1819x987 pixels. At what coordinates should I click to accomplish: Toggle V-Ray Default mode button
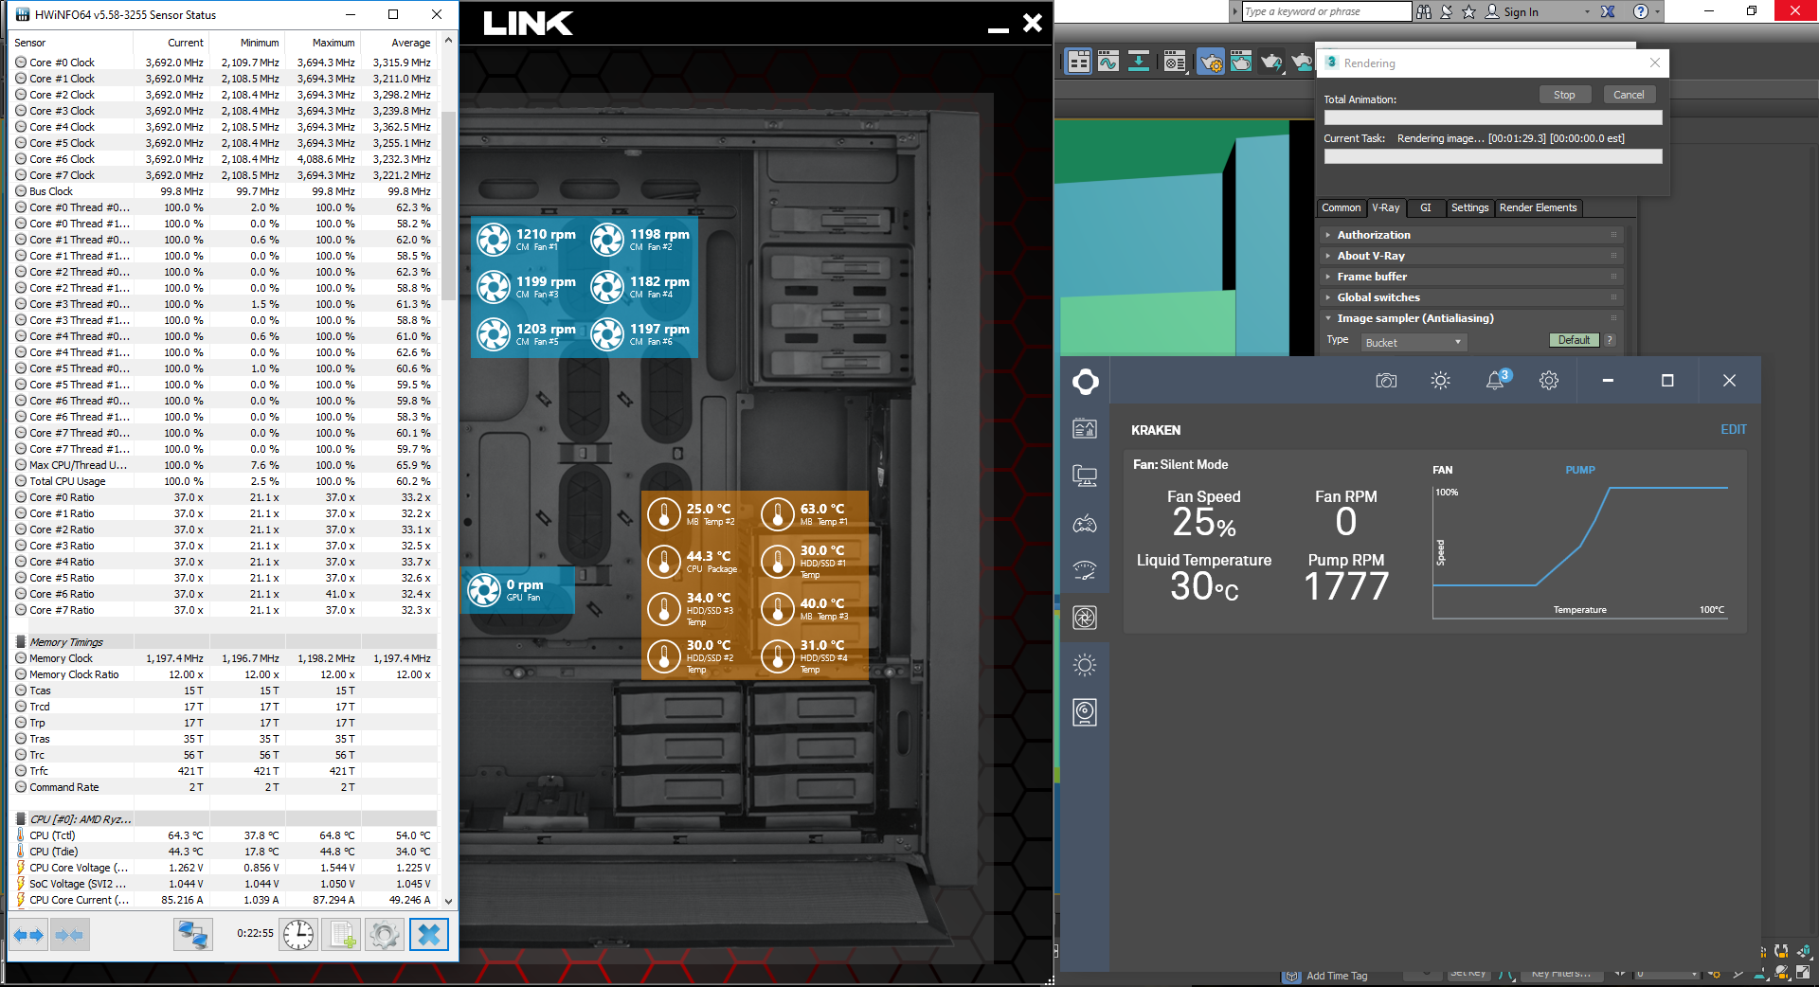tap(1574, 340)
